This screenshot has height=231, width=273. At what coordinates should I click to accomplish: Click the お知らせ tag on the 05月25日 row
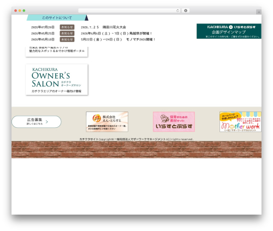(x=67, y=33)
